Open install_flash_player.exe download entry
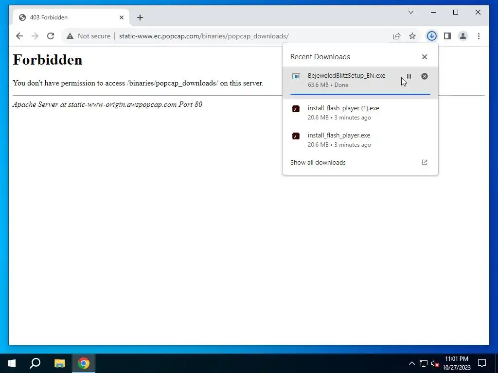This screenshot has width=498, height=373. pyautogui.click(x=360, y=140)
